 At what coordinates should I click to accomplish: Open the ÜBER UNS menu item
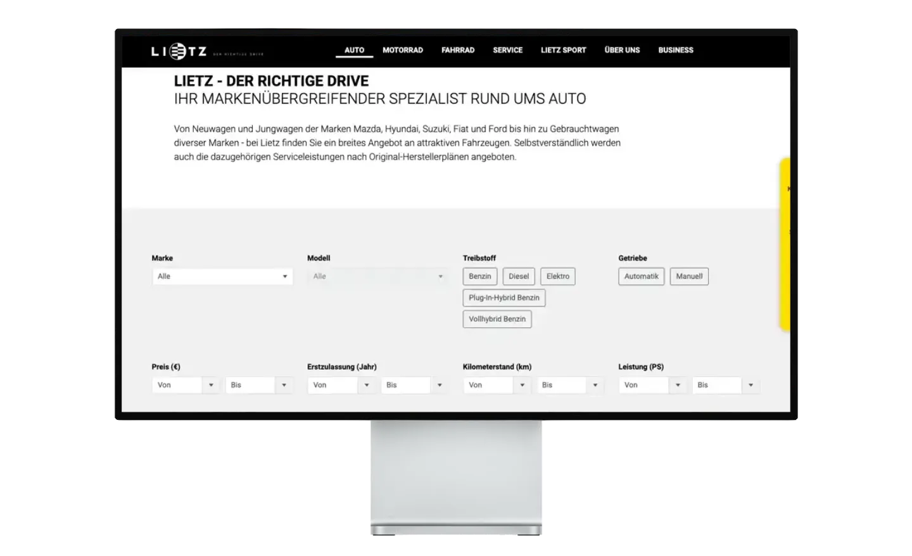623,50
